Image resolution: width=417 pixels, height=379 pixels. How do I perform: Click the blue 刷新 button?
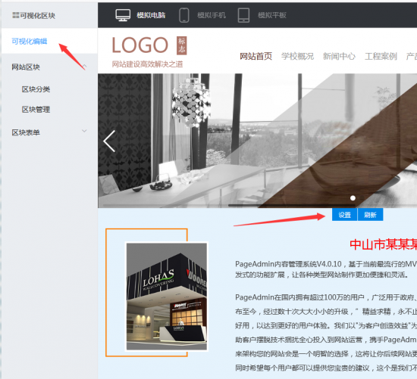pyautogui.click(x=370, y=214)
